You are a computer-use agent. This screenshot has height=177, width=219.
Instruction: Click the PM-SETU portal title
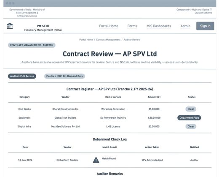point(43,26)
